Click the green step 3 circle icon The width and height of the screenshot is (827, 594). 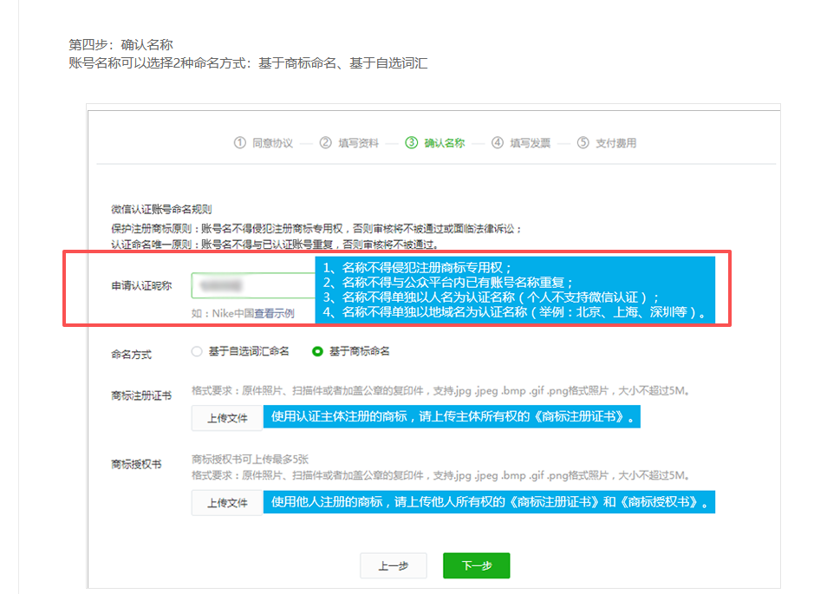click(412, 143)
